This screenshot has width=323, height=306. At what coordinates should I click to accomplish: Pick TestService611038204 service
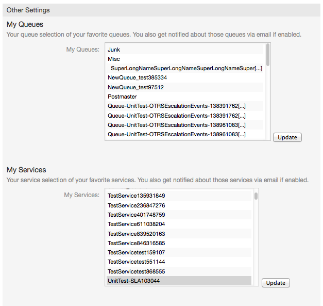(136, 224)
